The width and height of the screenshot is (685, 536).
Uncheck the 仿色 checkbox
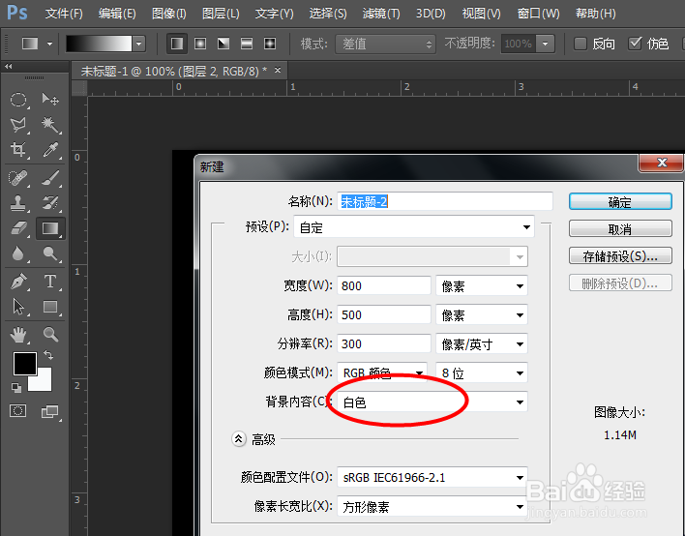click(636, 44)
